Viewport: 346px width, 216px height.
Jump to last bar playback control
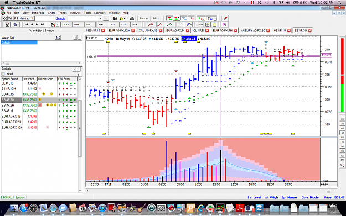pos(42,24)
